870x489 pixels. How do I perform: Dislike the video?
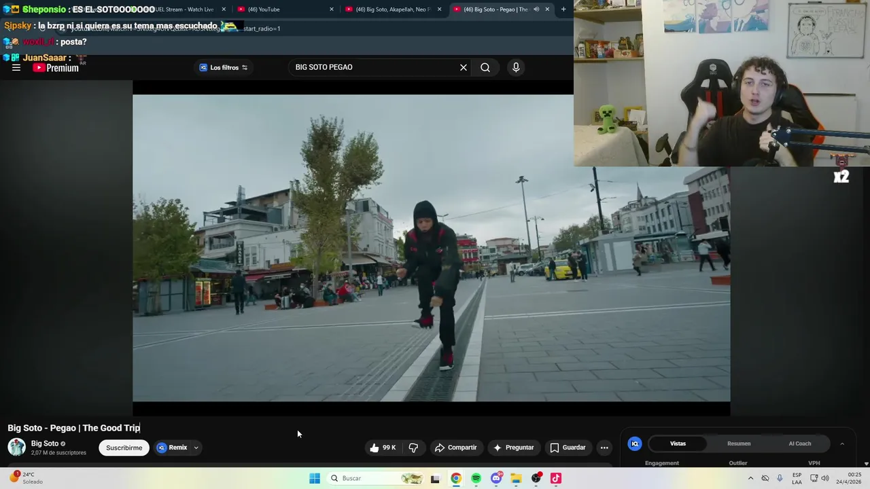413,448
